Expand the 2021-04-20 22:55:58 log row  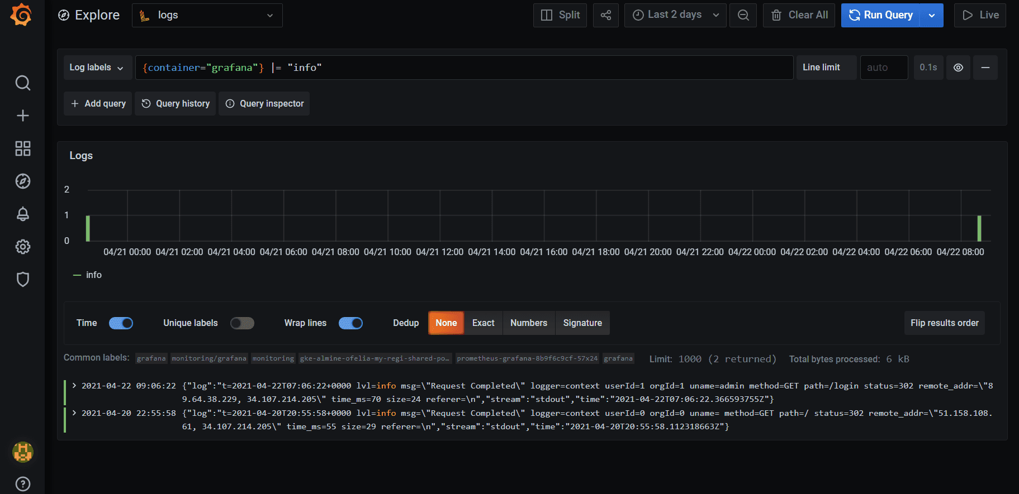[x=74, y=413]
